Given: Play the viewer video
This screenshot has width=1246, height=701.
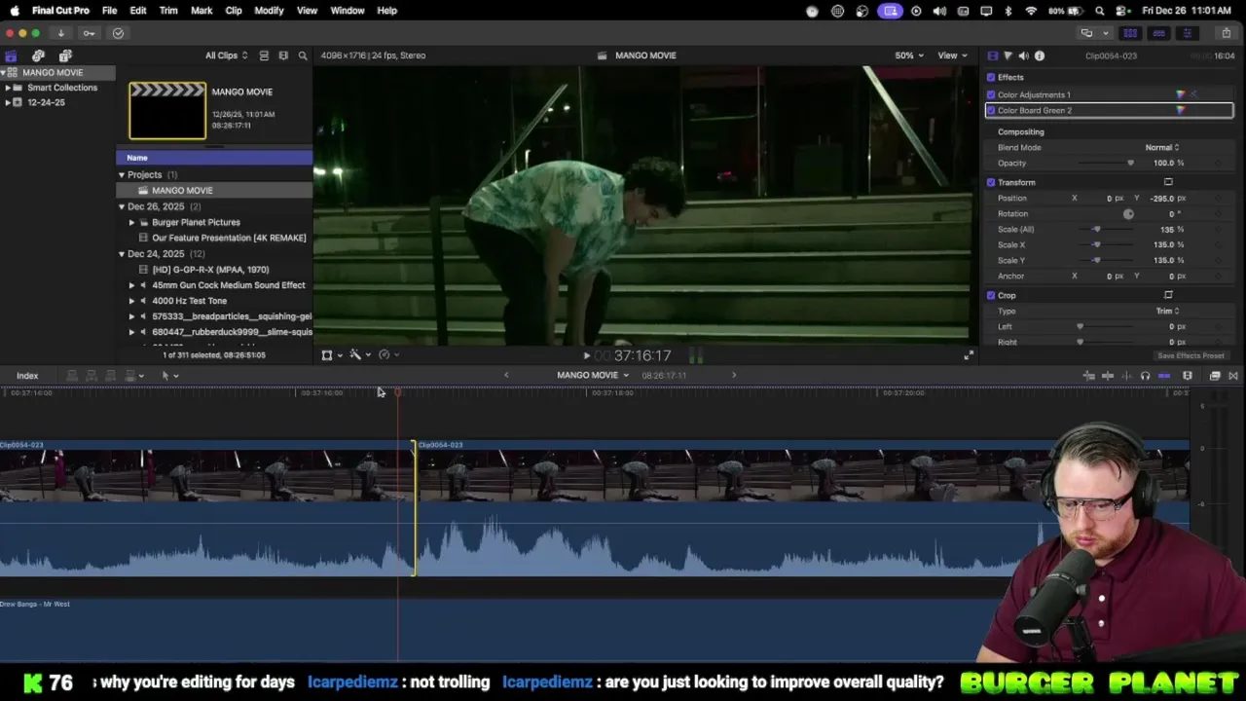Looking at the screenshot, I should click(x=587, y=355).
